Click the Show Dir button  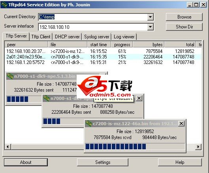[184, 27]
